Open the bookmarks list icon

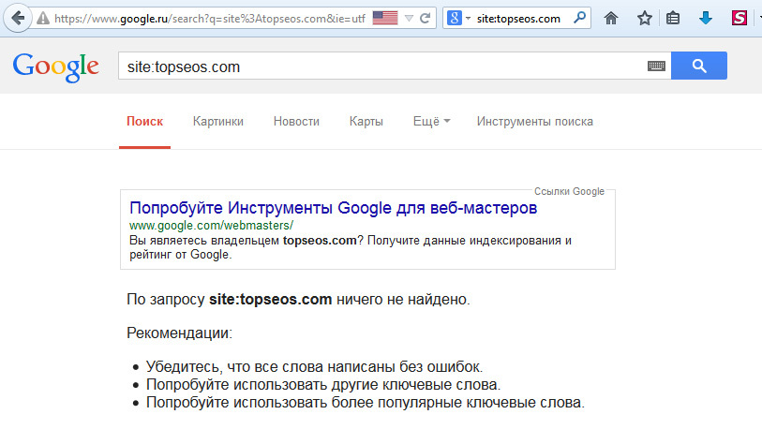click(673, 19)
